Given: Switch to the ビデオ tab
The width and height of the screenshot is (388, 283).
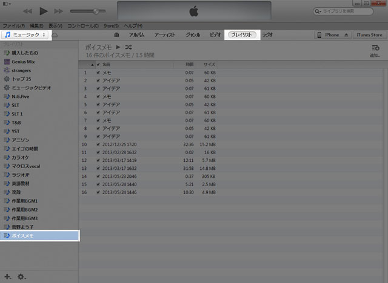Looking at the screenshot, I should (215, 35).
